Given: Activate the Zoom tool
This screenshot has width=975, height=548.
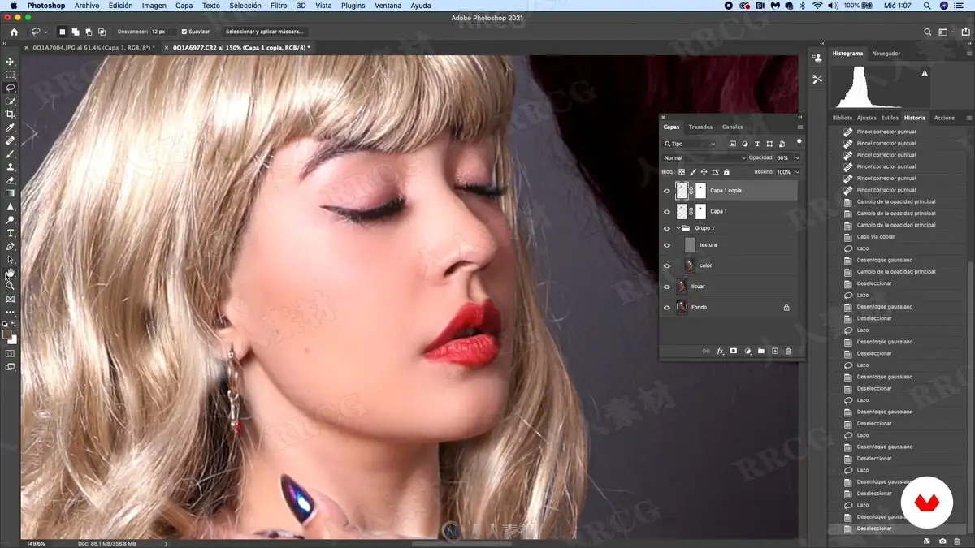Looking at the screenshot, I should pos(11,286).
